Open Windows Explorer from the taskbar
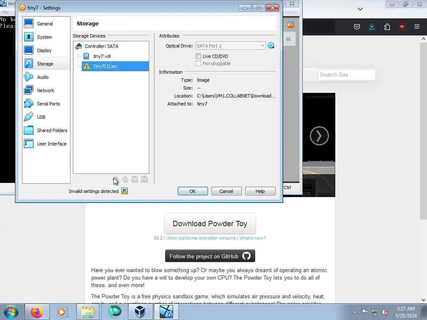 click(x=88, y=312)
